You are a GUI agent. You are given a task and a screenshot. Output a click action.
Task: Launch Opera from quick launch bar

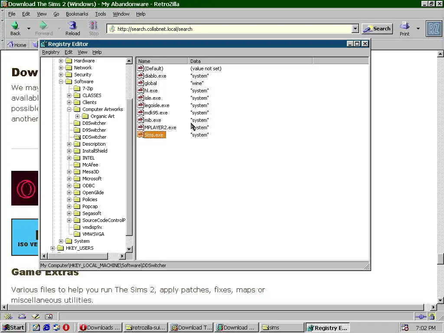[x=66, y=327]
